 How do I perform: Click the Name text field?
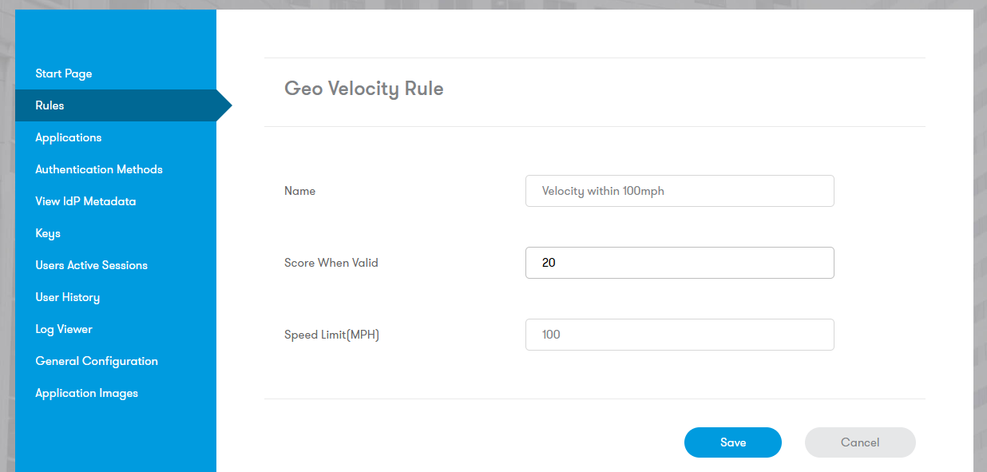[x=680, y=191]
